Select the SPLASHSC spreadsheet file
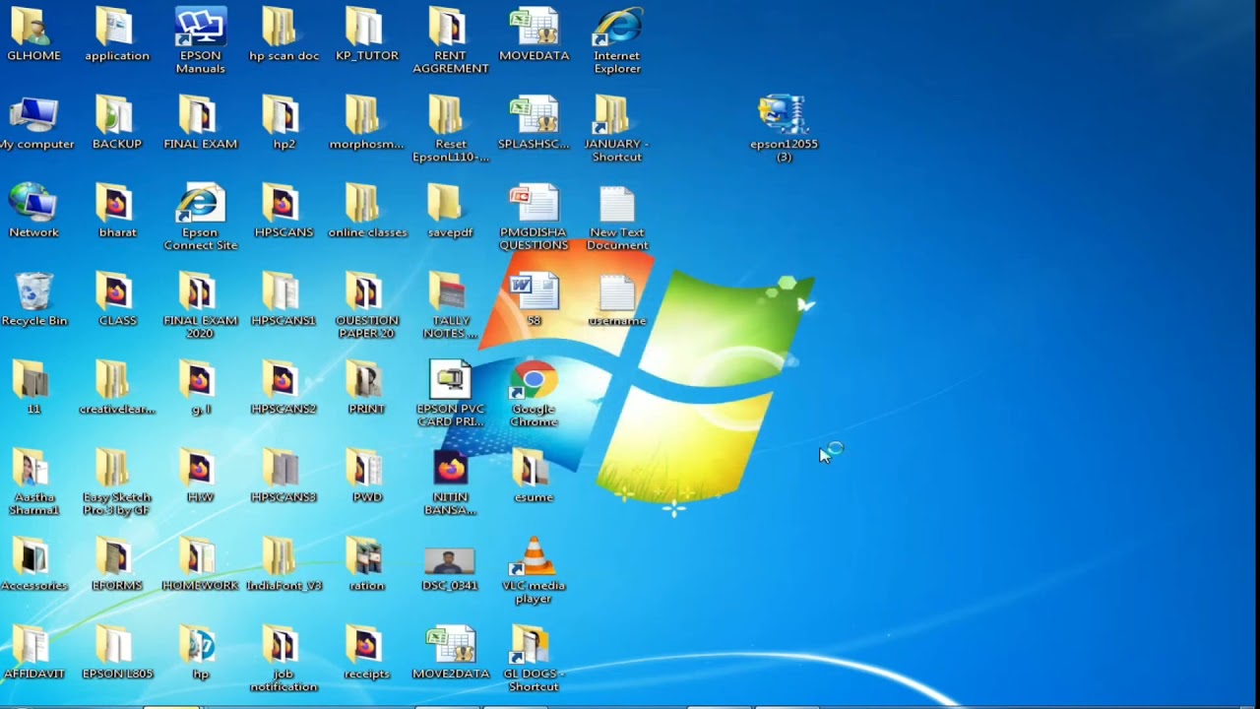The image size is (1260, 709). (x=534, y=123)
